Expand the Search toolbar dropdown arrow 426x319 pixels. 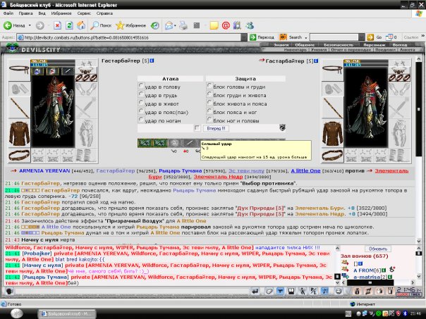306,38
